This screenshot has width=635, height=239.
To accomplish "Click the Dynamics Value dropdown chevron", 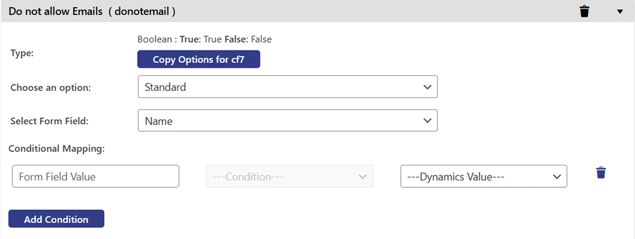I will pyautogui.click(x=557, y=176).
